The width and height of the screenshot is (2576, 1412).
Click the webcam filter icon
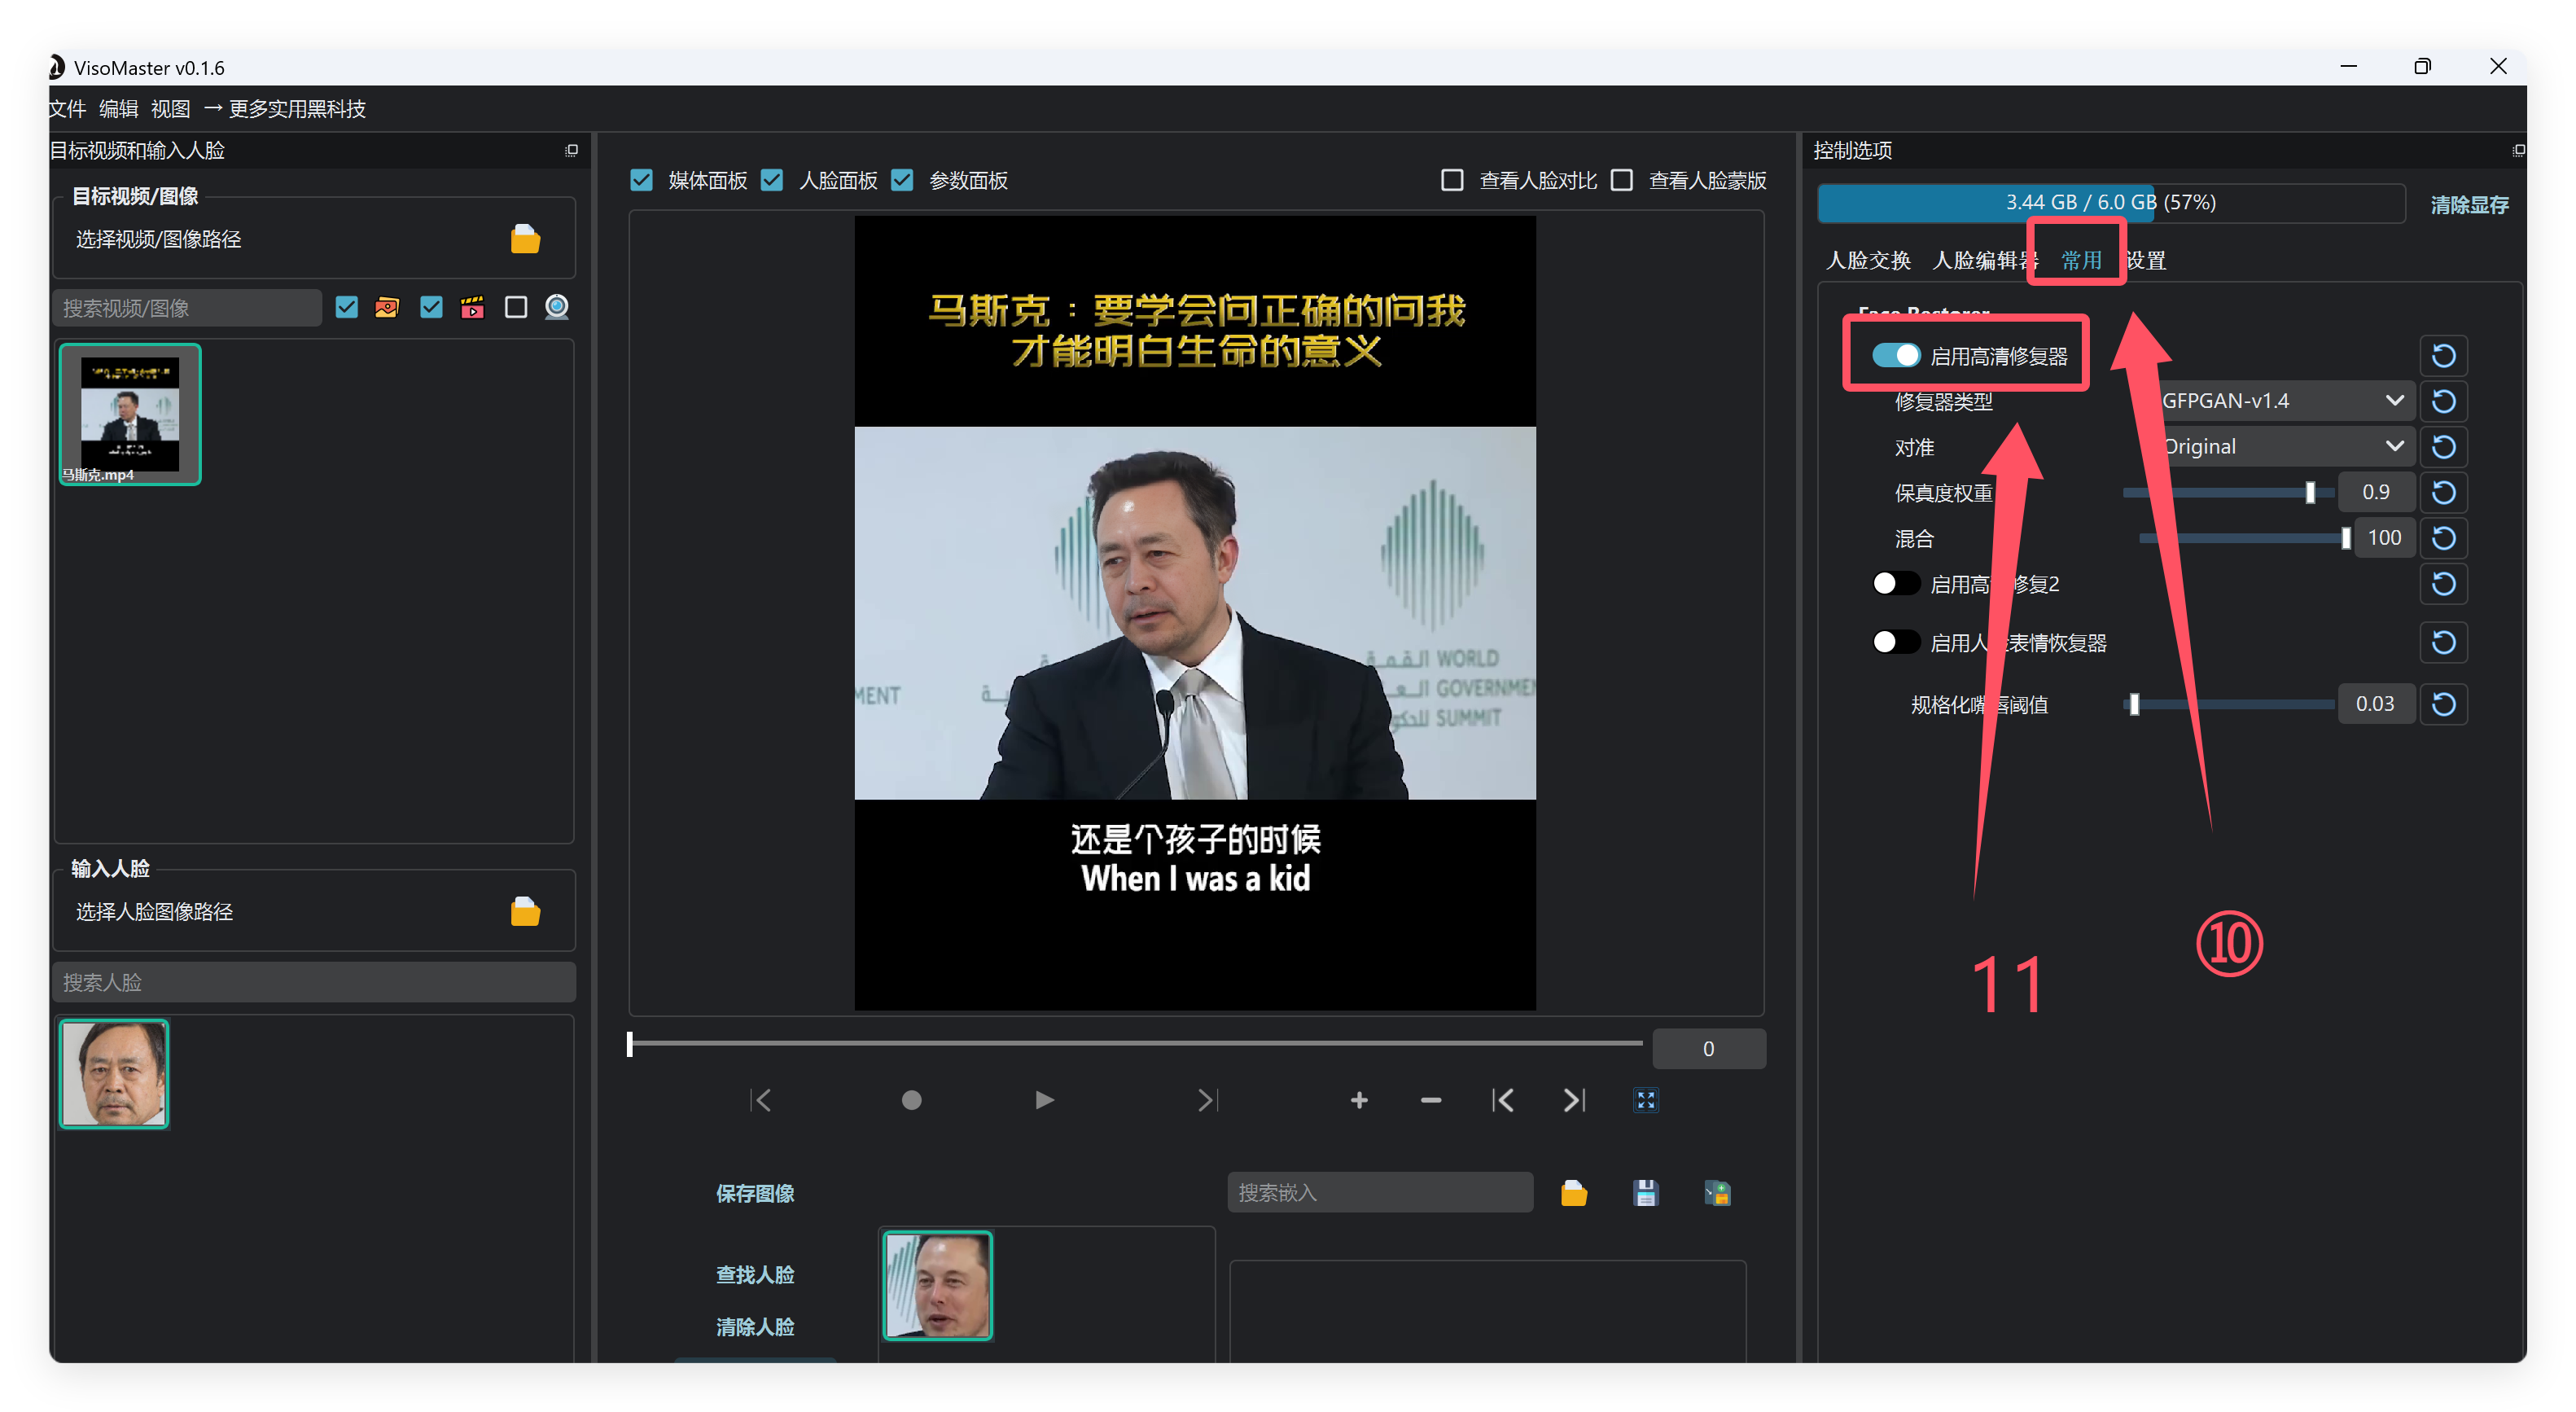pos(557,307)
